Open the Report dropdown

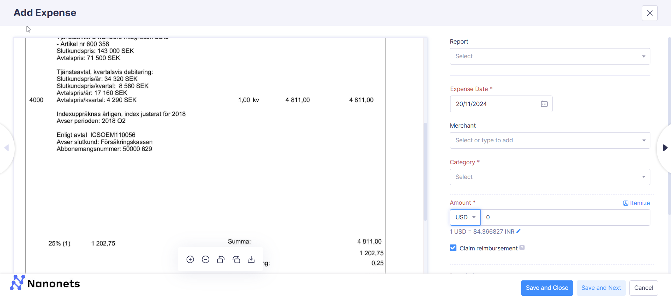pyautogui.click(x=550, y=56)
